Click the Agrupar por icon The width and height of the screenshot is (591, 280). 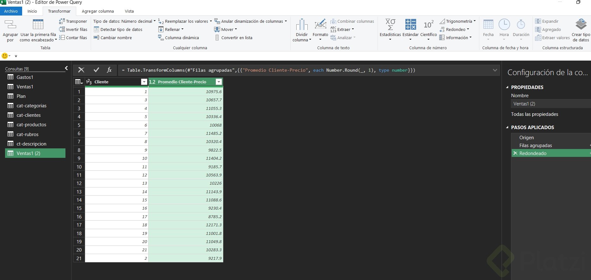(10, 25)
